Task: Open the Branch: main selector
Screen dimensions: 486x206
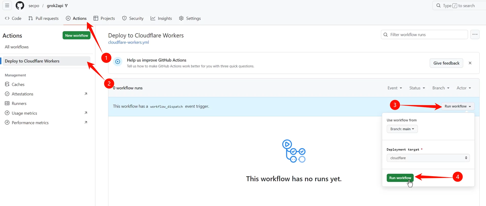Action: click(402, 129)
